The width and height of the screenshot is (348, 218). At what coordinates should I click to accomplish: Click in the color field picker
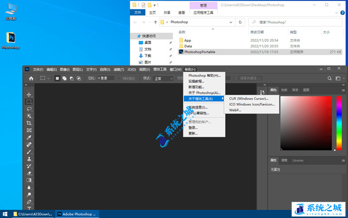coord(306,123)
